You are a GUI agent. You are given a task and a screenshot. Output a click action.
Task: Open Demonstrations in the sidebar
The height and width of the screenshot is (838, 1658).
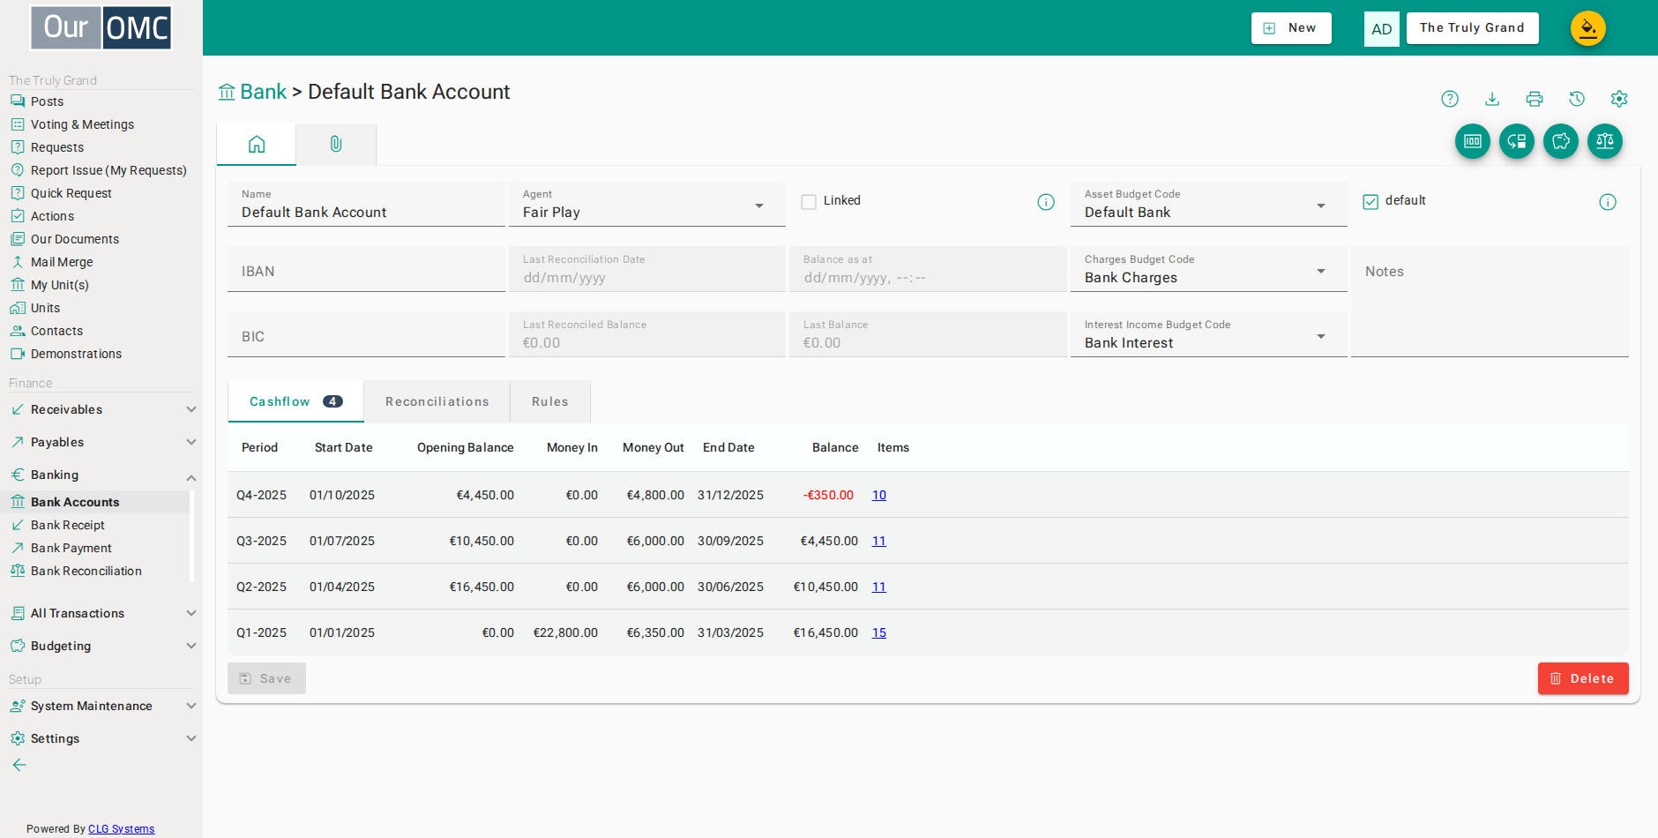(76, 354)
